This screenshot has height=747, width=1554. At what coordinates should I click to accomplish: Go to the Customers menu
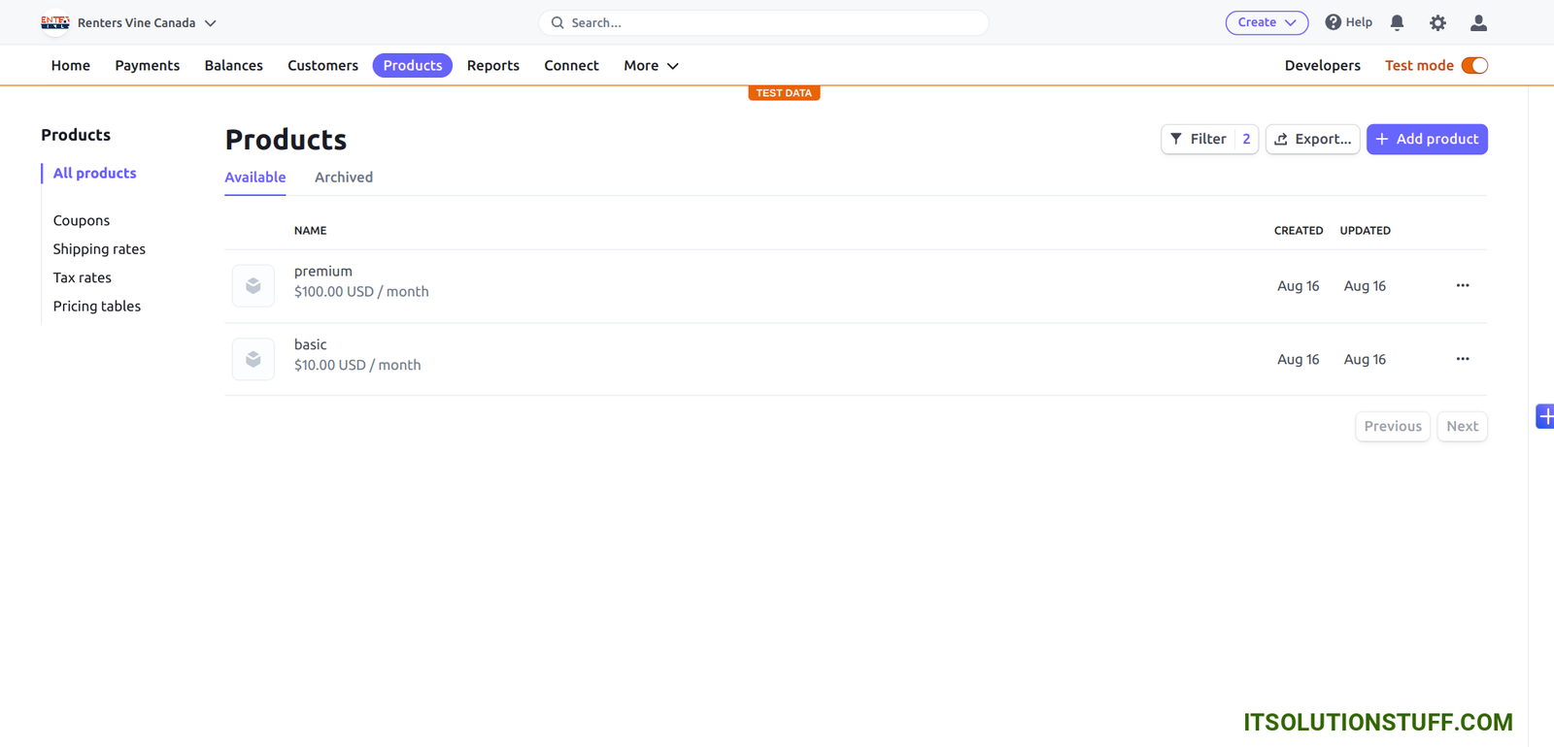click(322, 66)
